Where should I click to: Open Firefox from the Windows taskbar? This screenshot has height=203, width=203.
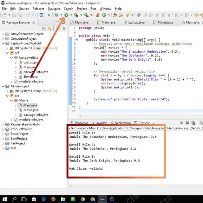tap(53, 199)
